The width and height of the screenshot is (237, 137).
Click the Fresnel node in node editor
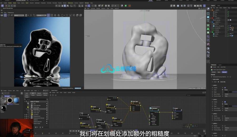pyautogui.click(x=94, y=107)
